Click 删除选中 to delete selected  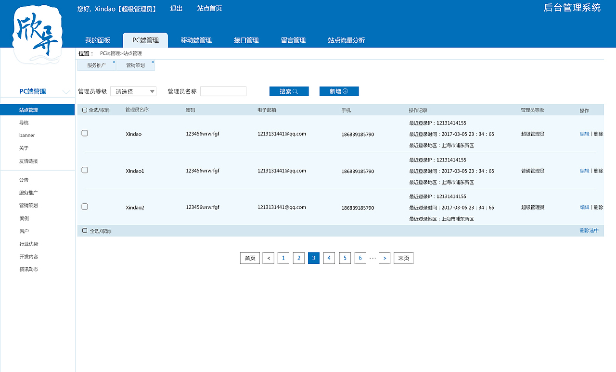[589, 231]
